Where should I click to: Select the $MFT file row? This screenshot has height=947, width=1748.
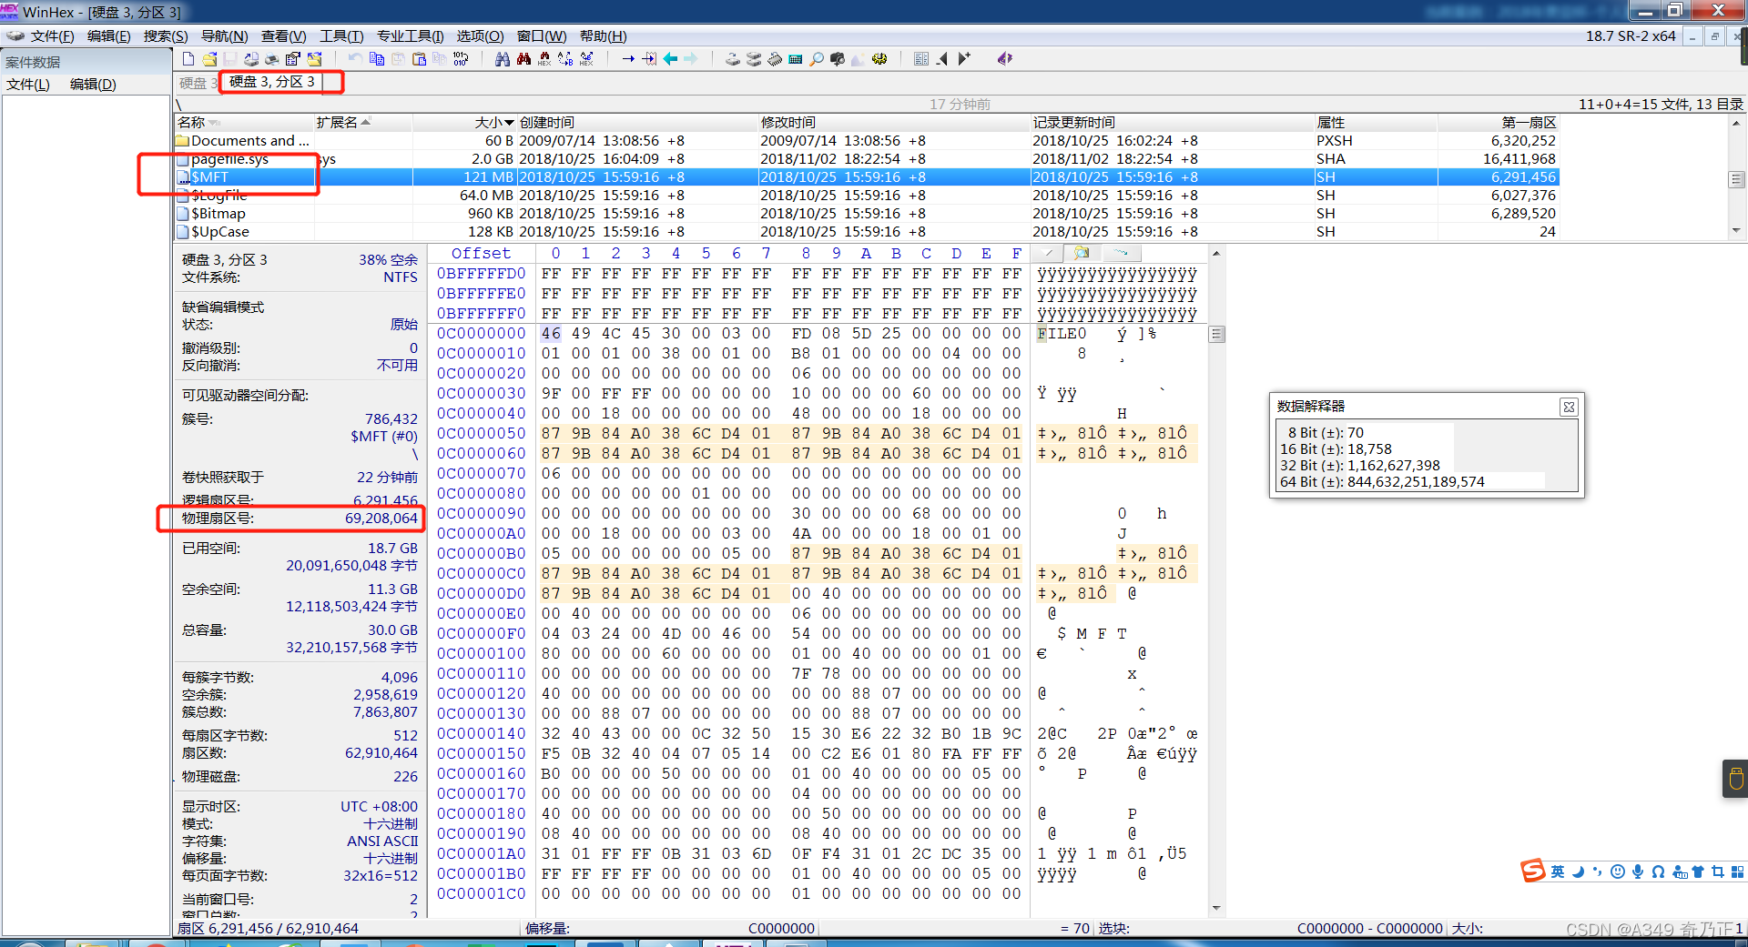867,177
